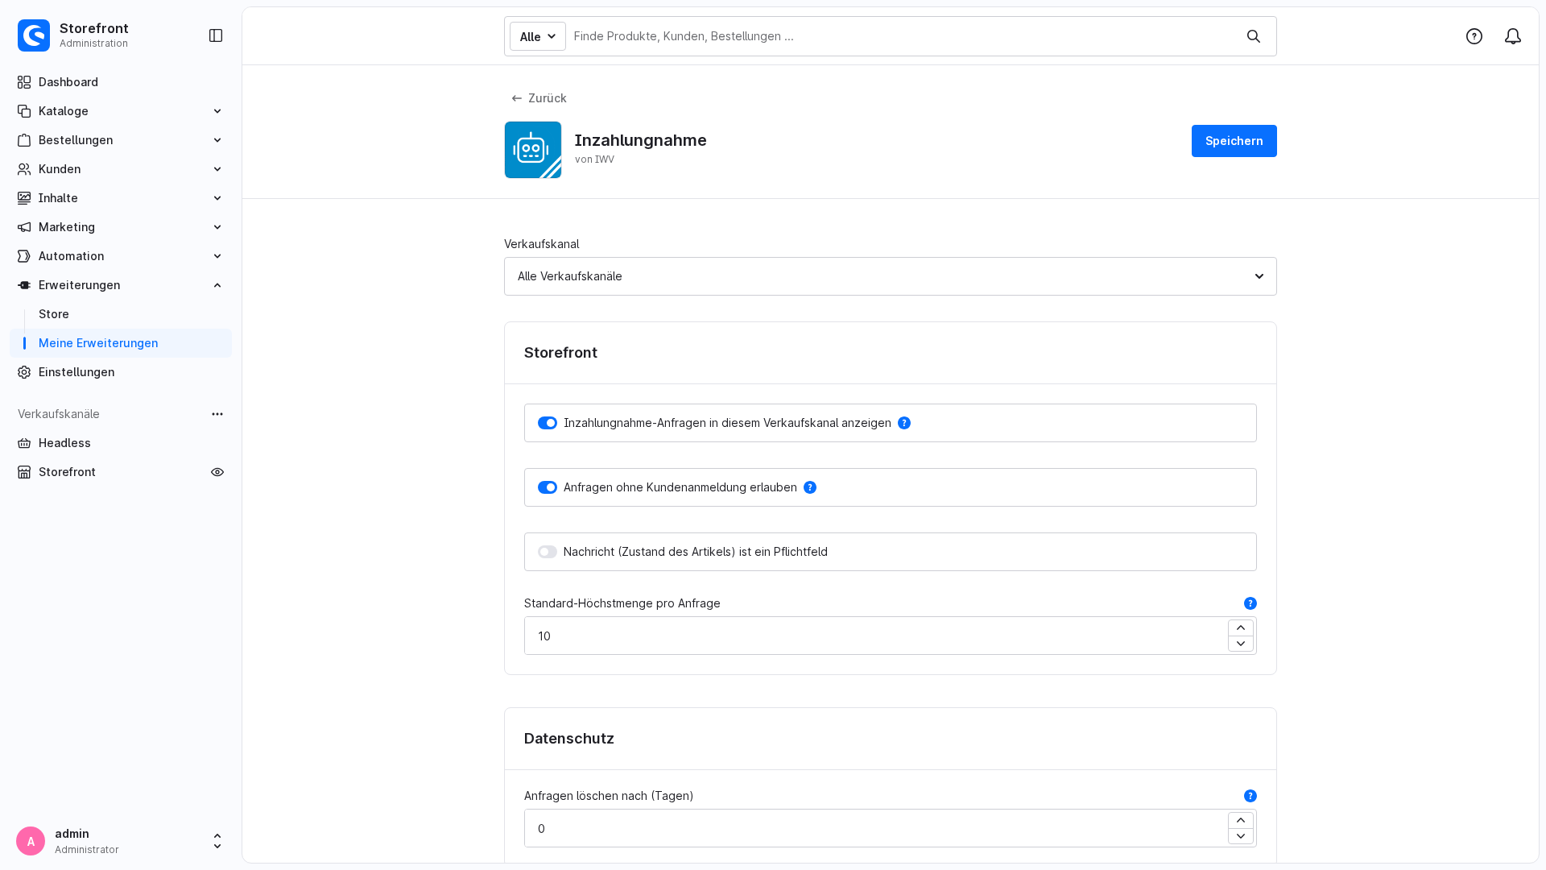Increase Anfragen löschen days with up arrow
1546x870 pixels.
(x=1241, y=820)
